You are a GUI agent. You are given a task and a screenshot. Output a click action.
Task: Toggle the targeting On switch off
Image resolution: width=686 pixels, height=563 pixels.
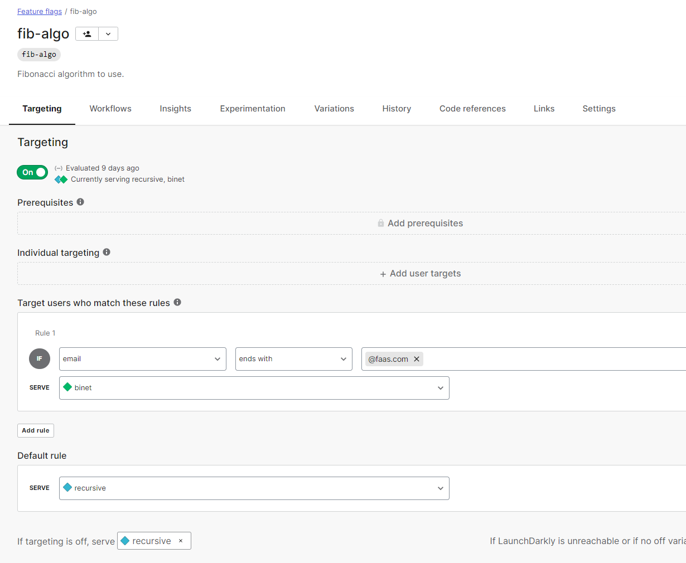[x=32, y=172]
